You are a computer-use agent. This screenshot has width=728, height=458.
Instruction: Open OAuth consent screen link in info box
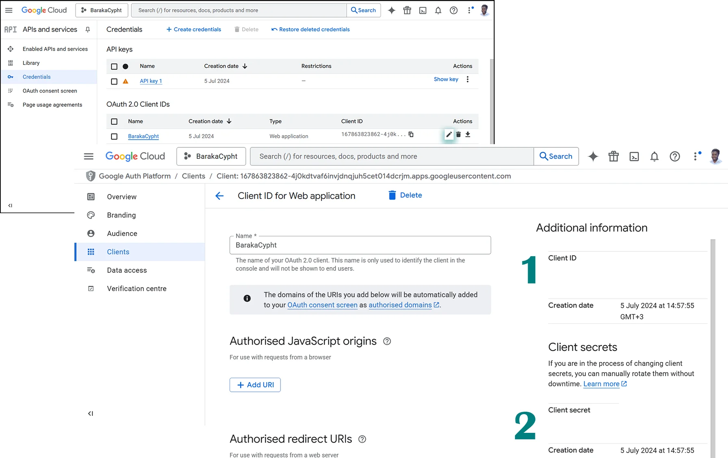tap(322, 305)
